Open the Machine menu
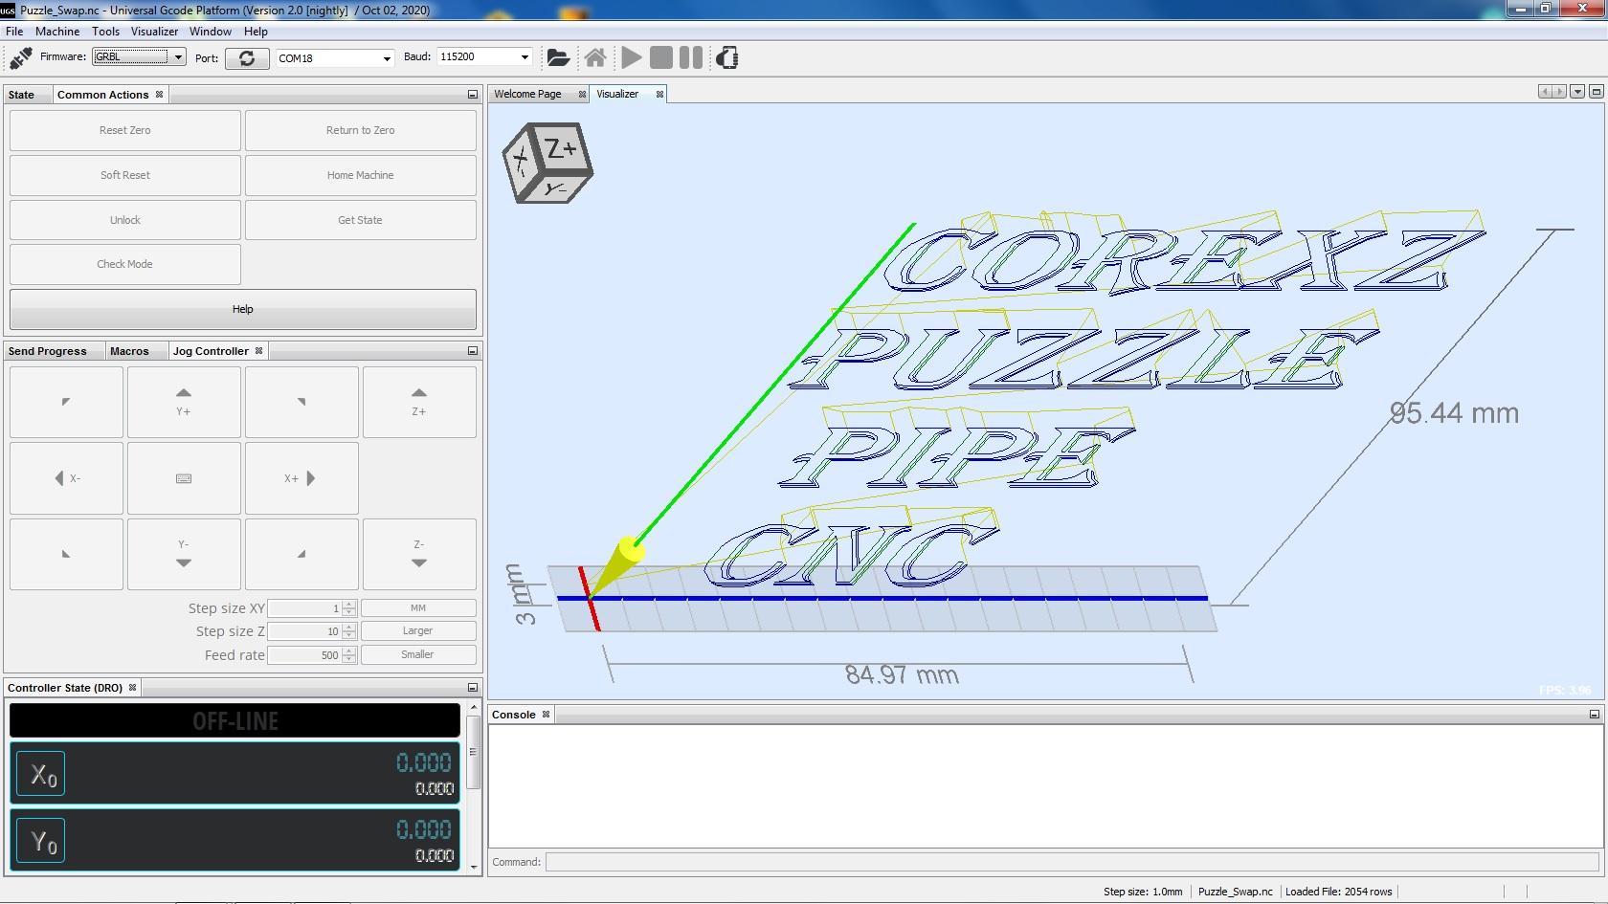1608x904 pixels. point(57,32)
